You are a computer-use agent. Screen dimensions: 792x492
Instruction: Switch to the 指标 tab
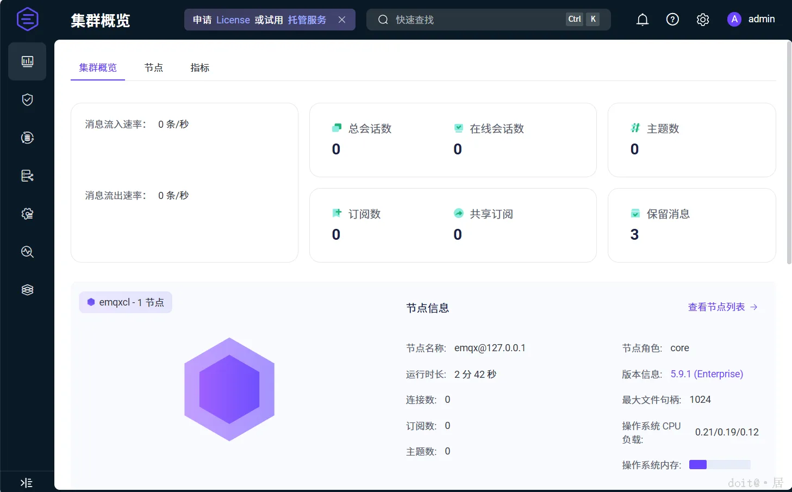(x=199, y=67)
